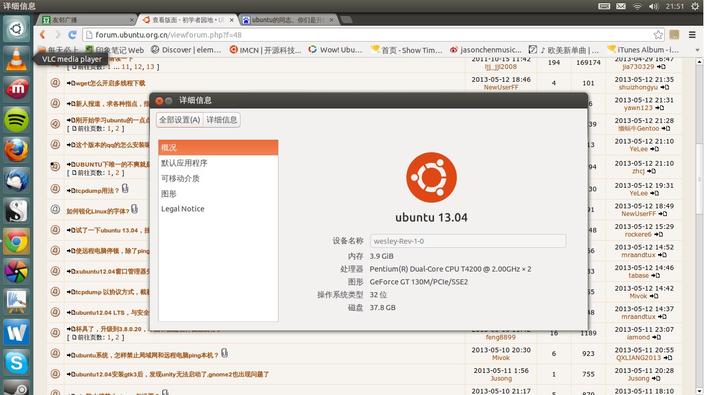Open the Wi-Fi network indicator
This screenshot has width=725, height=395.
click(637, 6)
